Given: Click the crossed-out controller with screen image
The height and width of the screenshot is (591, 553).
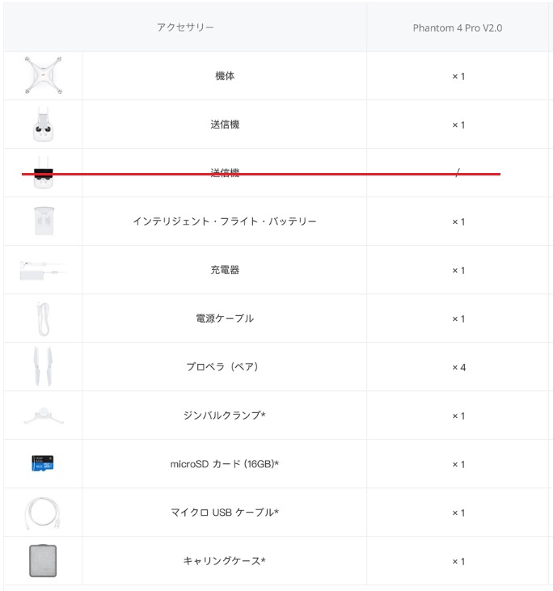Looking at the screenshot, I should [43, 172].
